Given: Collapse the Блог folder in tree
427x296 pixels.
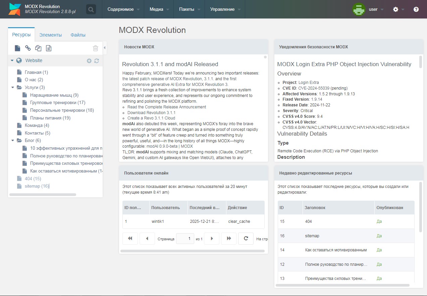Looking at the screenshot, I should coord(13,141).
